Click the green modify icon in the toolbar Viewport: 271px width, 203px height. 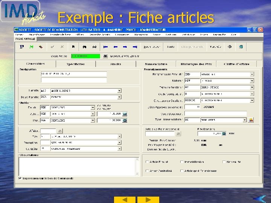(x=31, y=47)
